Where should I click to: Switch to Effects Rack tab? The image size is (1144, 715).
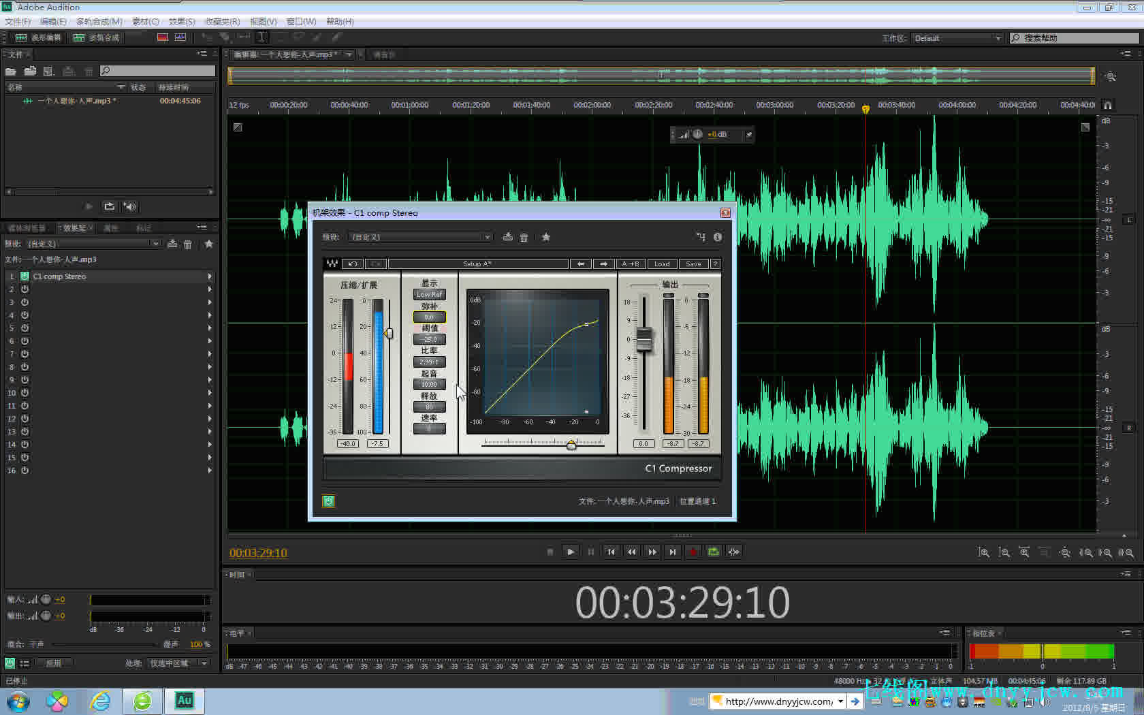coord(74,228)
